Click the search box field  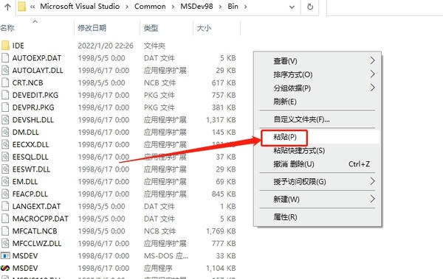(x=385, y=7)
